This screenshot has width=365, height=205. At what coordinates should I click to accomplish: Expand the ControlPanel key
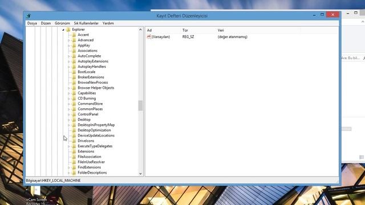click(68, 114)
